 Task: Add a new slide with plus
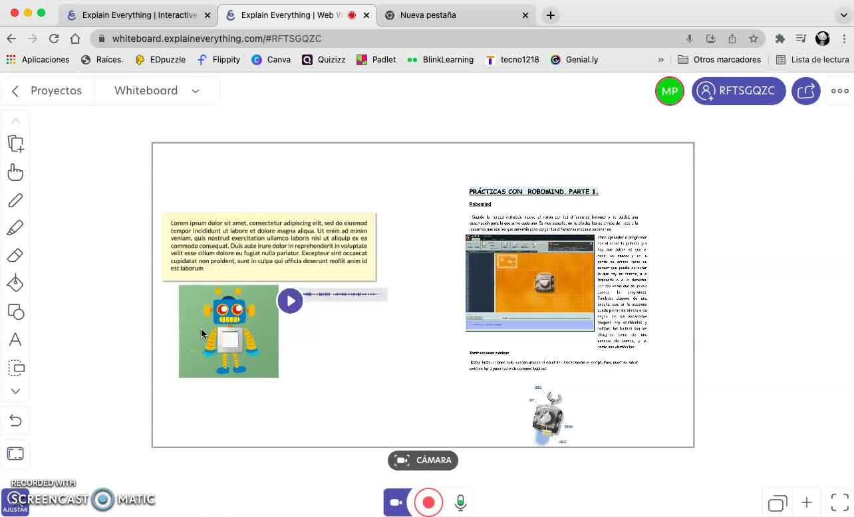coord(807,503)
